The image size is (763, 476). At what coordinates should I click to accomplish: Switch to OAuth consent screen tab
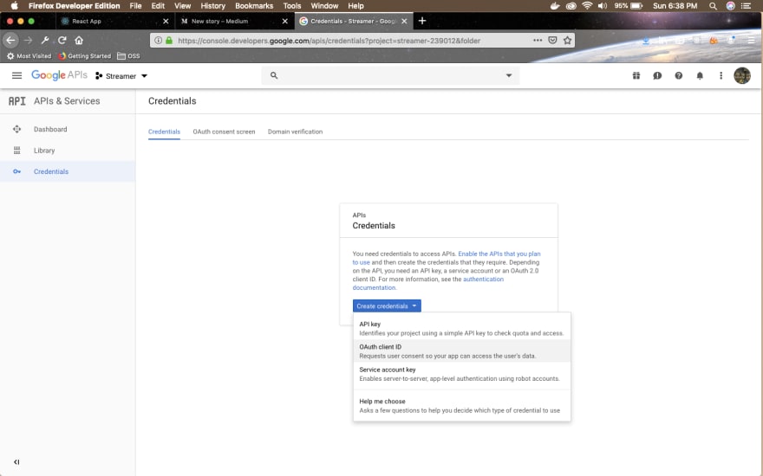[x=224, y=132]
